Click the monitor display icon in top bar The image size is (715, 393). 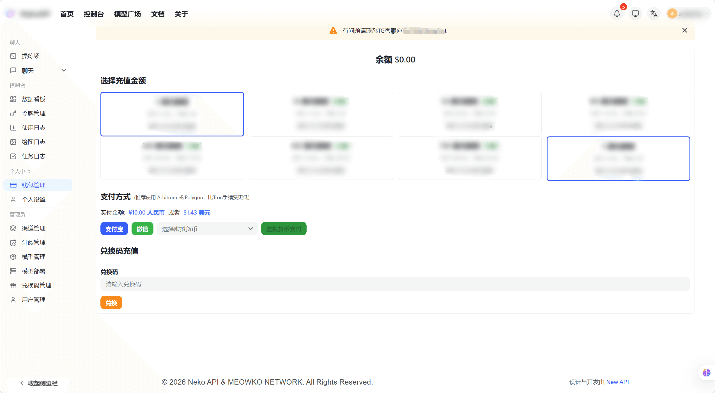635,13
